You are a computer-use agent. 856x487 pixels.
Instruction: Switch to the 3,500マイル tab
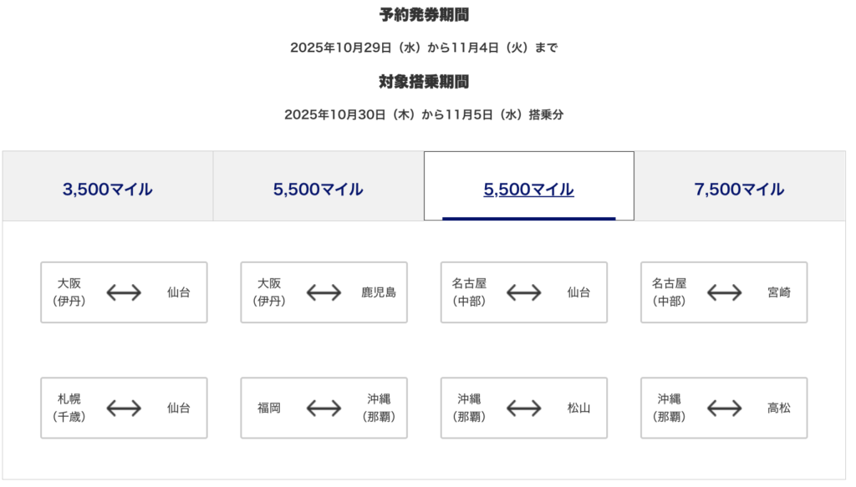[x=108, y=190]
